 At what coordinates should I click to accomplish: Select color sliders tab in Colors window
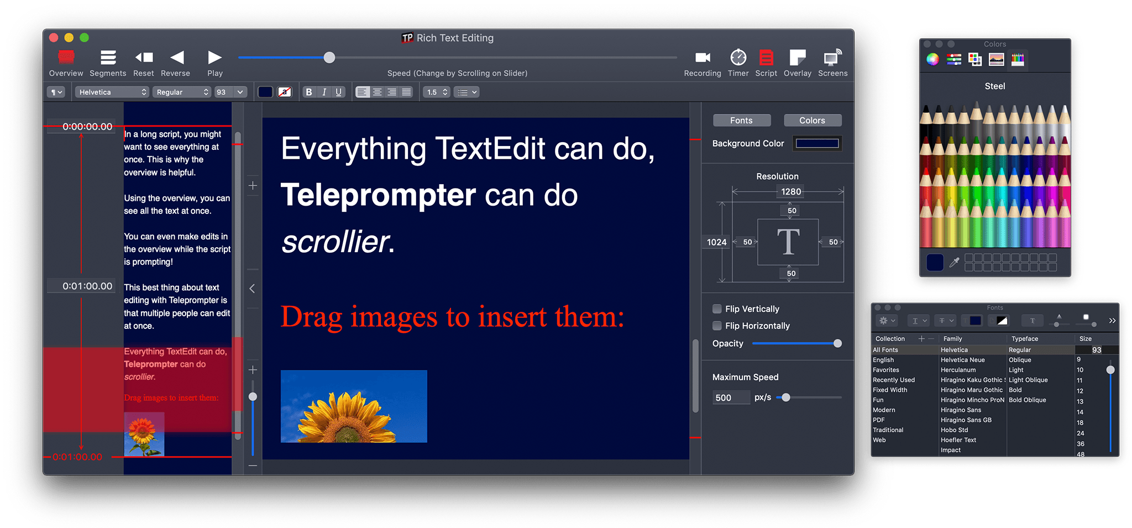(x=953, y=60)
